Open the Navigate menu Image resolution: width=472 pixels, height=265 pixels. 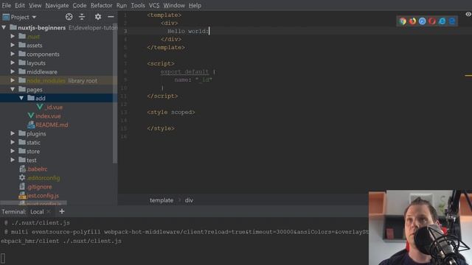tap(57, 5)
